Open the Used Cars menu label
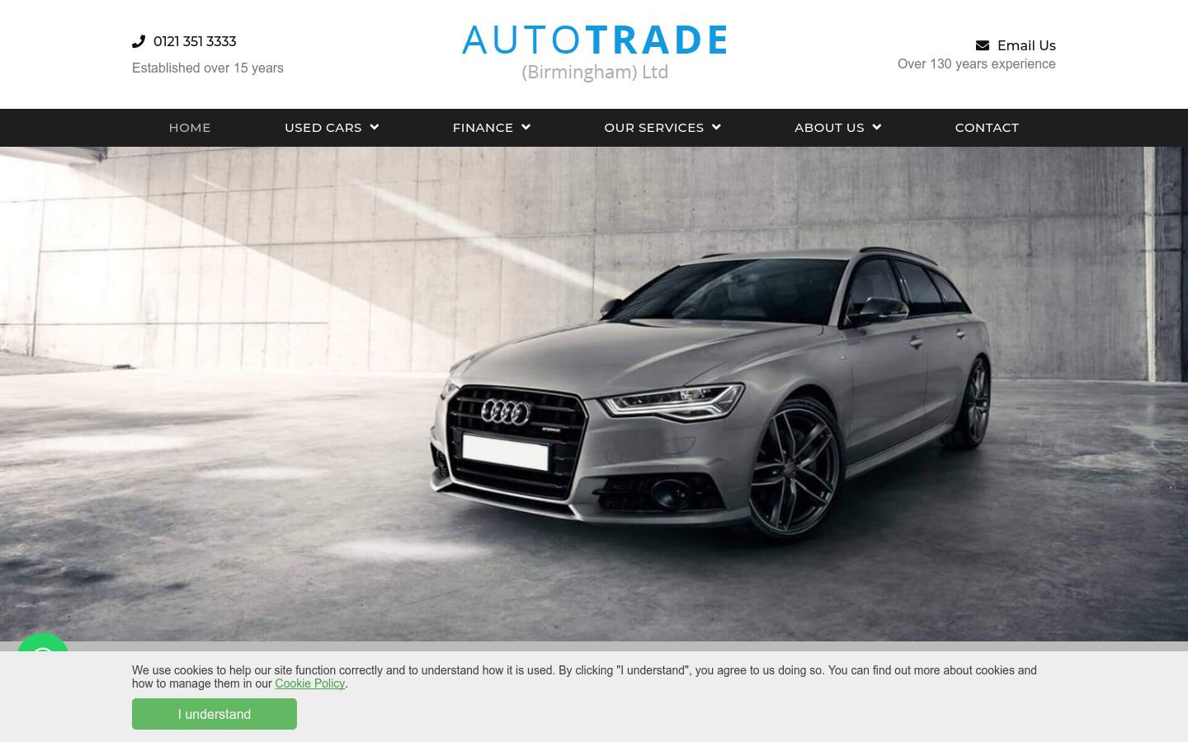The width and height of the screenshot is (1188, 742). click(323, 128)
